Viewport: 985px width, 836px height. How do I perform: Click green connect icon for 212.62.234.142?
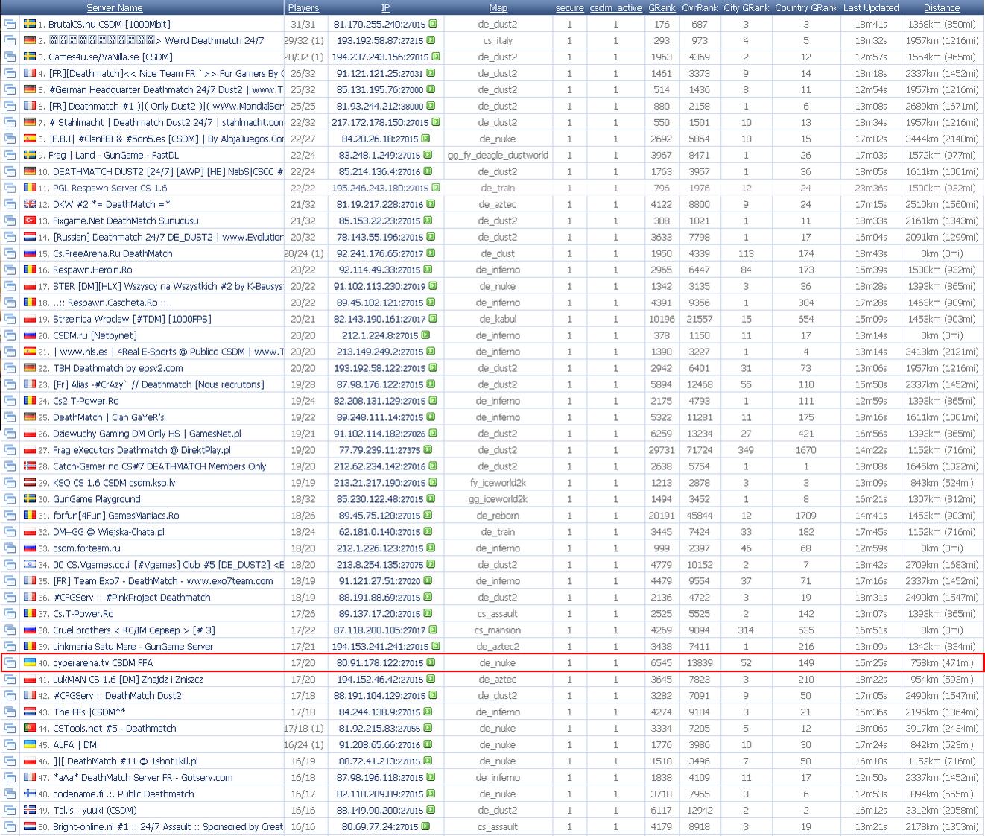[432, 466]
